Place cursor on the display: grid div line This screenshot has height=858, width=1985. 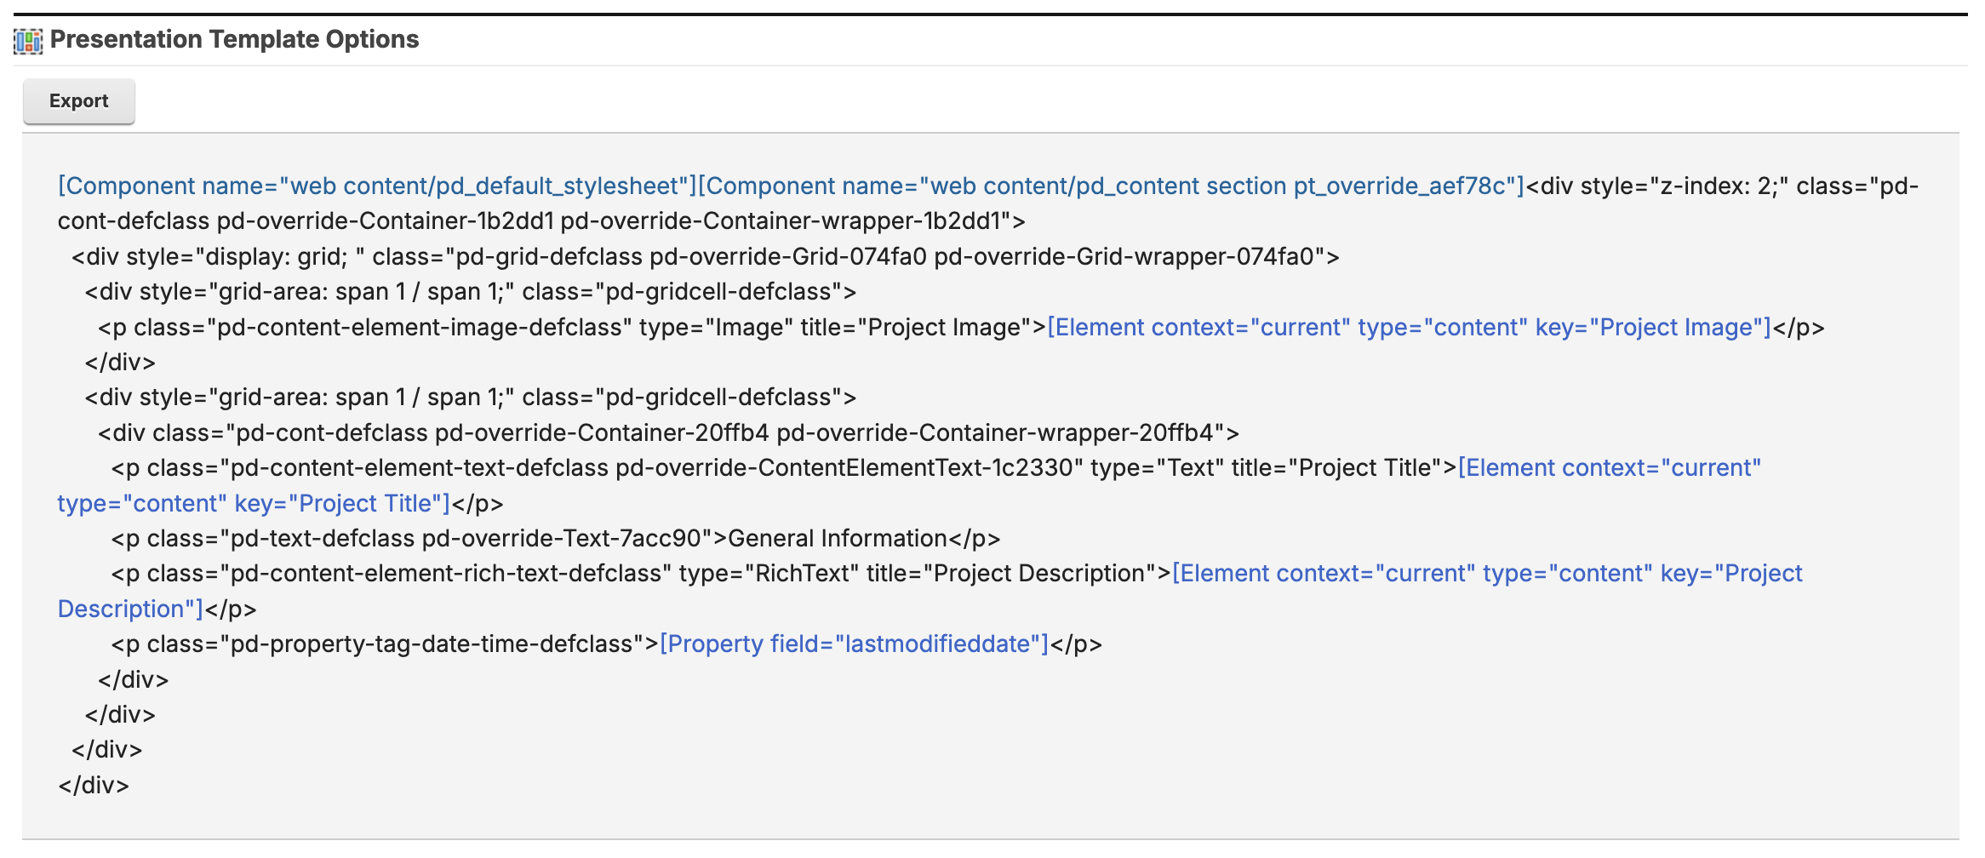click(x=705, y=256)
